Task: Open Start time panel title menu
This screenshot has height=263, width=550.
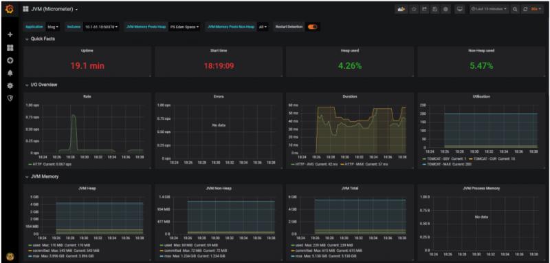Action: 219,50
